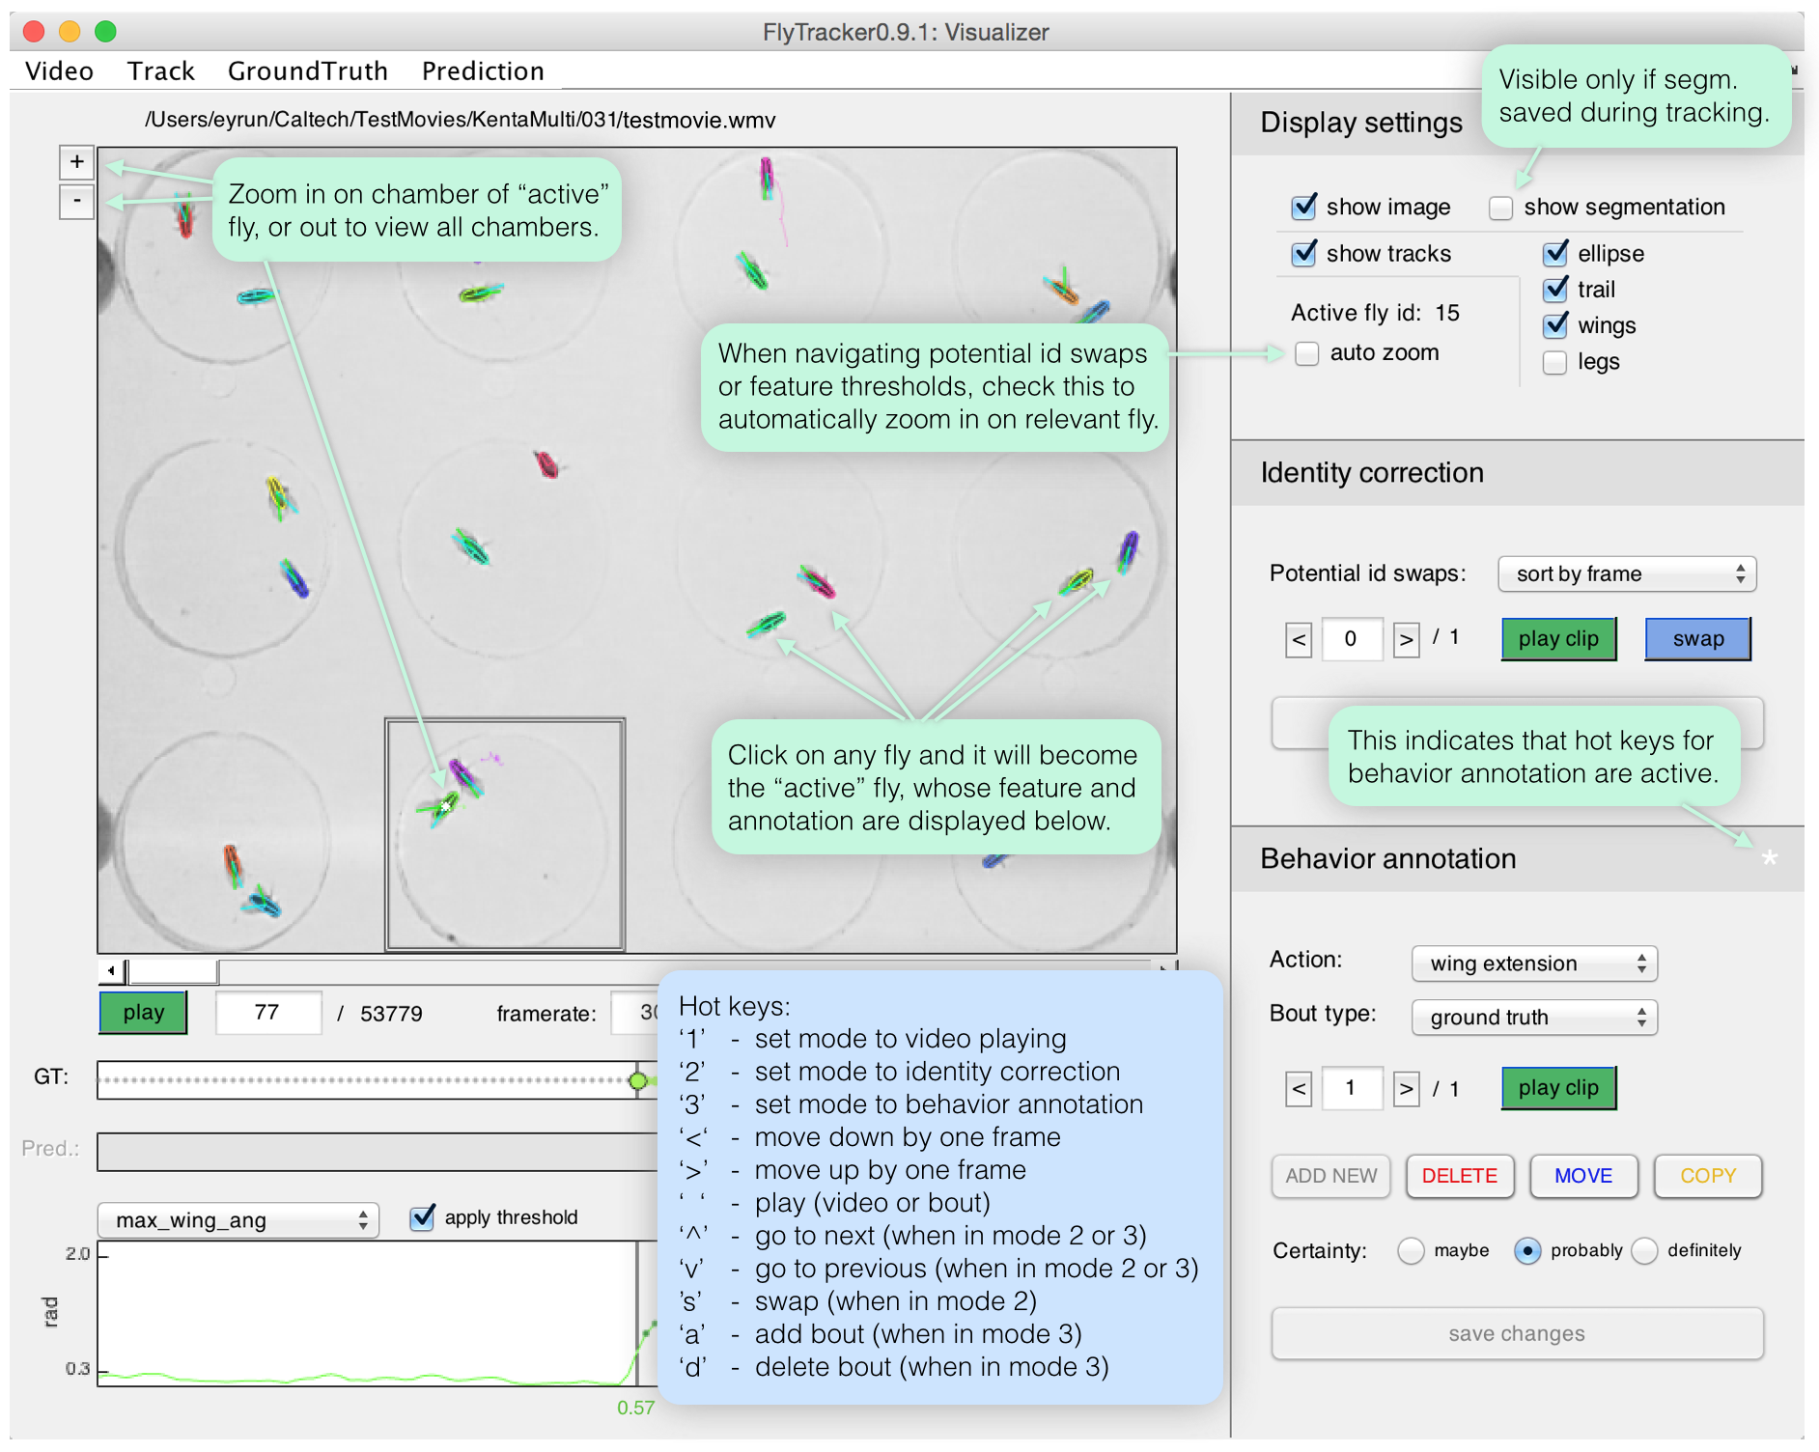The height and width of the screenshot is (1452, 1819).
Task: Click the green GT timeline marker
Action: 637,1080
